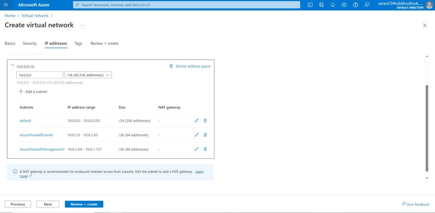The height and width of the screenshot is (213, 435).
Task: Open portal settings gear
Action: [x=344, y=5]
